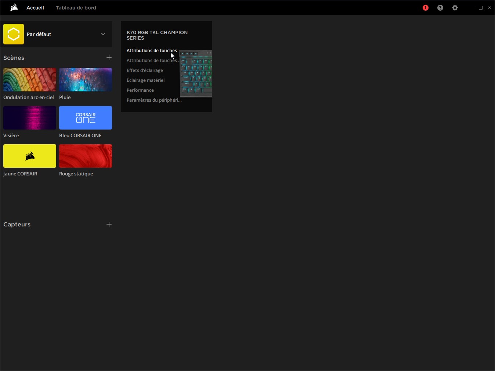This screenshot has width=495, height=371.
Task: Click the K70 keyboard image
Action: coord(196,74)
